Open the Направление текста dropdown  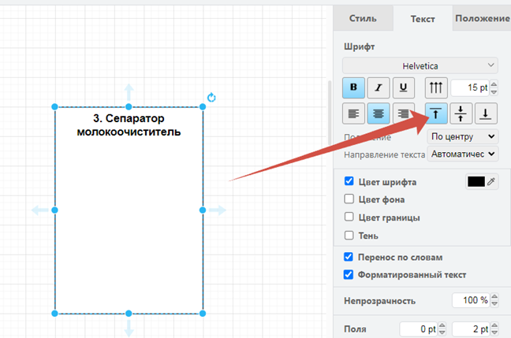462,154
